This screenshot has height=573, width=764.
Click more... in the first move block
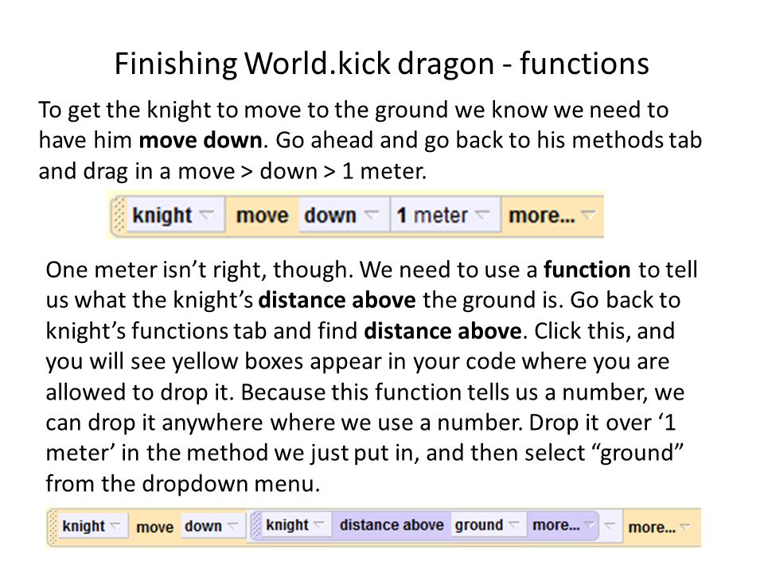click(x=552, y=215)
